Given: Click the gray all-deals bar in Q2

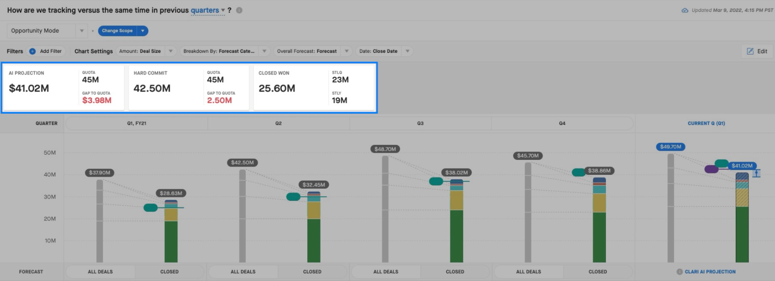Looking at the screenshot, I should (x=243, y=216).
